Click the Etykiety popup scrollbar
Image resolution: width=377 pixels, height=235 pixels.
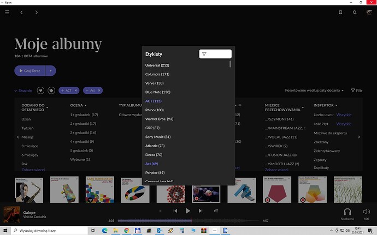(x=231, y=64)
